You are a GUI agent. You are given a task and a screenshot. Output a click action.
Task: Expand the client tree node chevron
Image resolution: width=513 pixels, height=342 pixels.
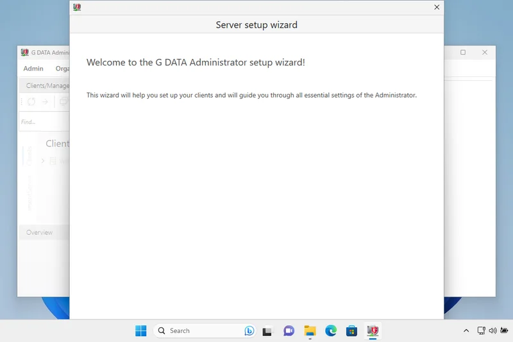(43, 161)
